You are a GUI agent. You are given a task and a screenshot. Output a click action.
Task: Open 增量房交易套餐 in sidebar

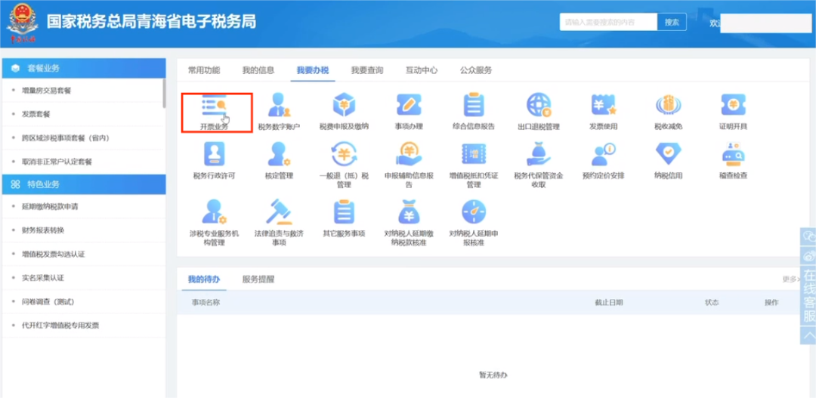[x=46, y=91]
